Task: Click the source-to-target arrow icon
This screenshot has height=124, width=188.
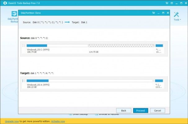Action: tap(67, 22)
